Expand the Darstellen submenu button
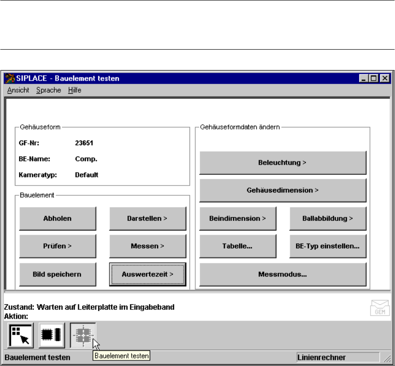This screenshot has height=366, width=395. click(147, 218)
